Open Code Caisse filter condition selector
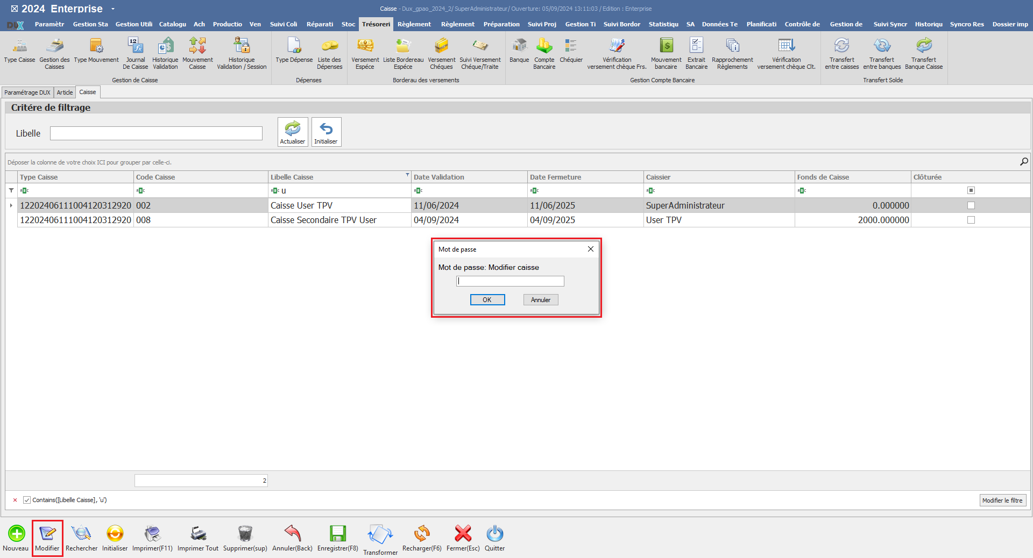The image size is (1033, 558). 140,190
